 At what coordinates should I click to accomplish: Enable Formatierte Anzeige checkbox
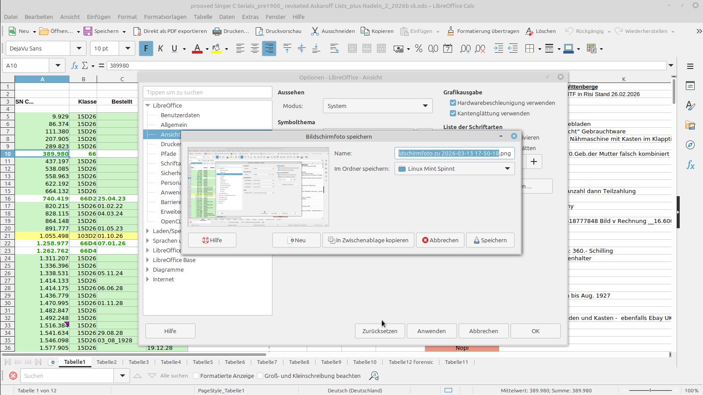point(196,376)
